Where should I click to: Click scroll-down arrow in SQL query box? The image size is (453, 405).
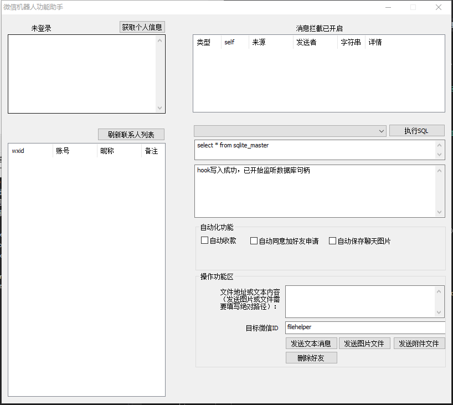point(439,155)
